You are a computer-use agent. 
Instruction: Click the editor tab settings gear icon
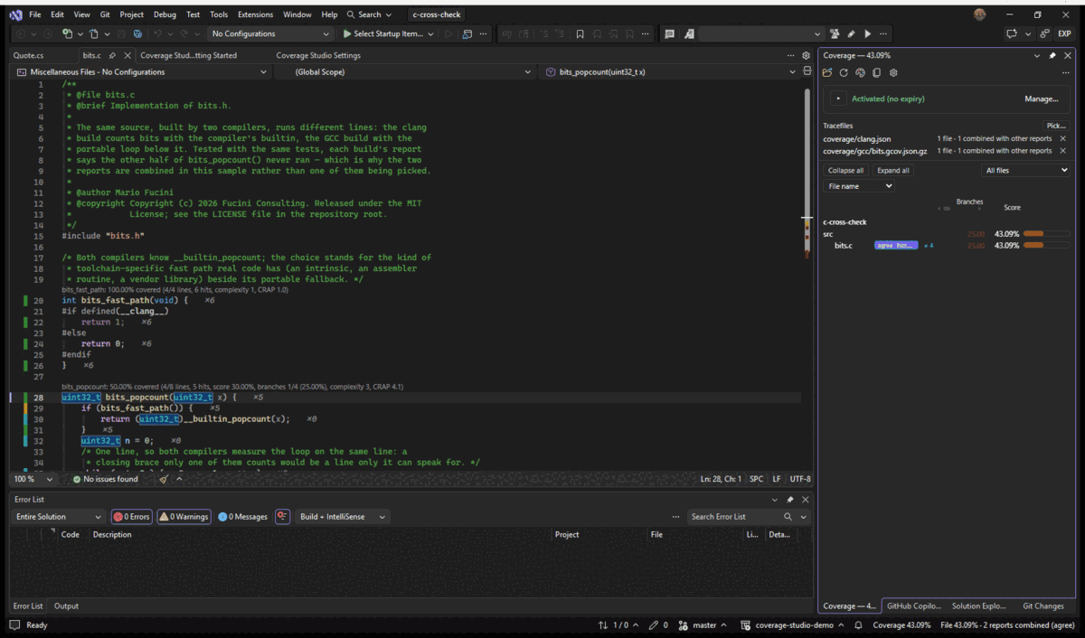click(x=806, y=55)
